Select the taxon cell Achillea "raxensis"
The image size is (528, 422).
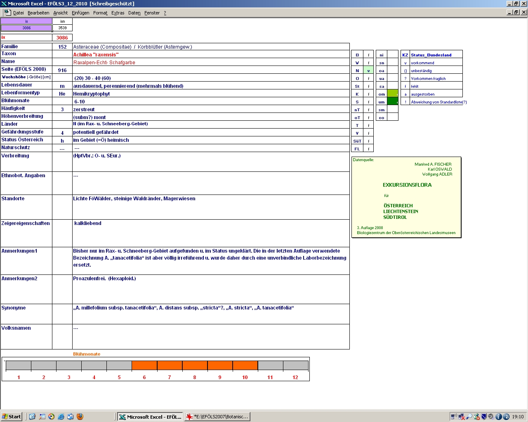pyautogui.click(x=211, y=54)
